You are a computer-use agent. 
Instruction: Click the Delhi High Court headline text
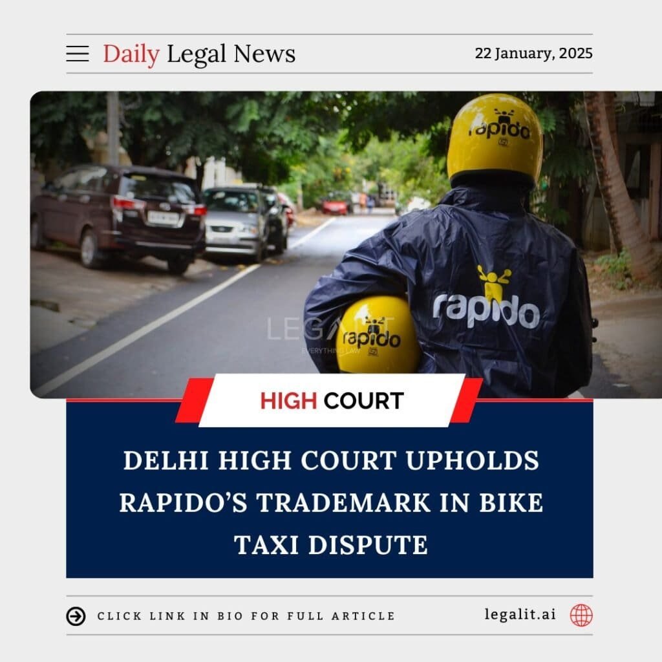coord(332,502)
